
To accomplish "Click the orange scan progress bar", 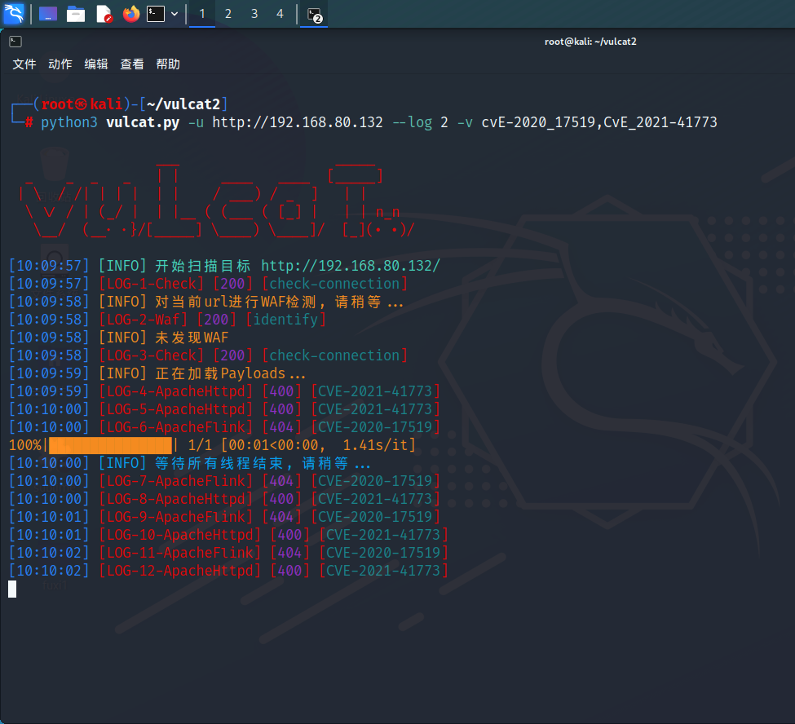I will 110,445.
